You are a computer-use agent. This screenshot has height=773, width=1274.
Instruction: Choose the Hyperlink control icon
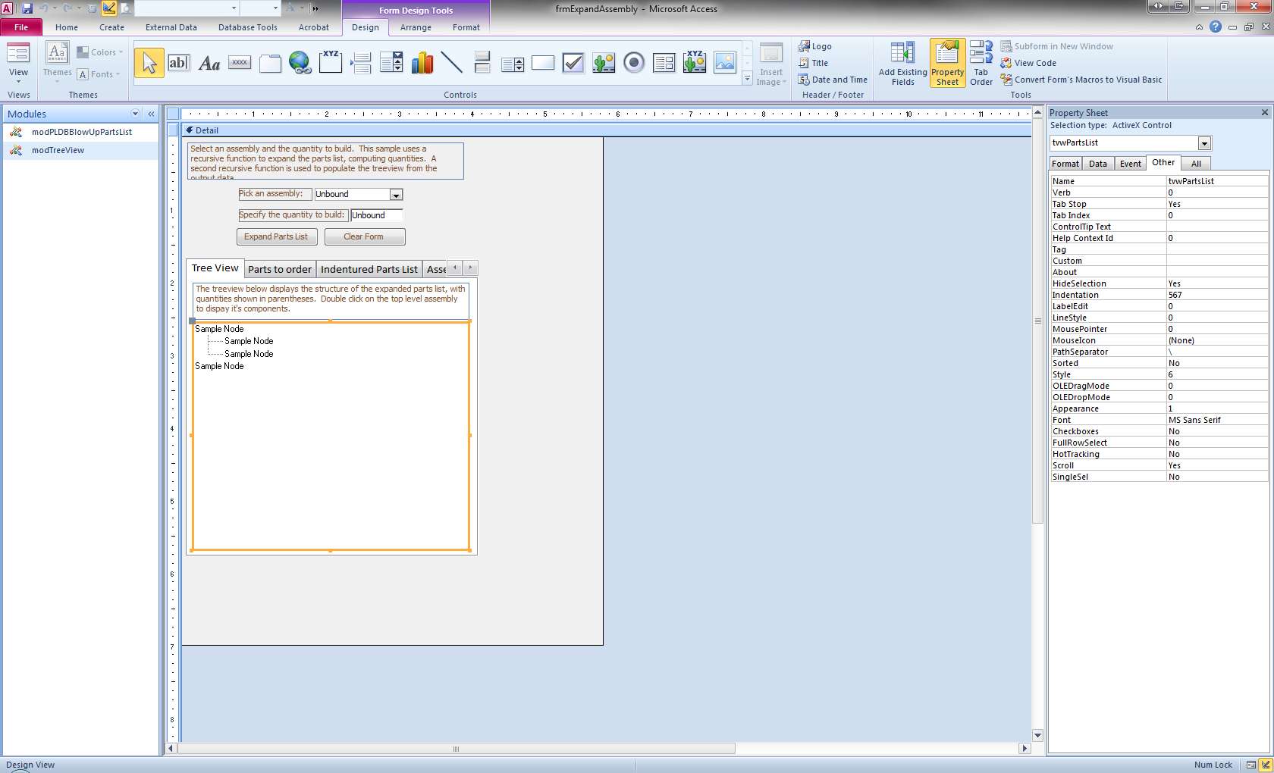pyautogui.click(x=300, y=63)
